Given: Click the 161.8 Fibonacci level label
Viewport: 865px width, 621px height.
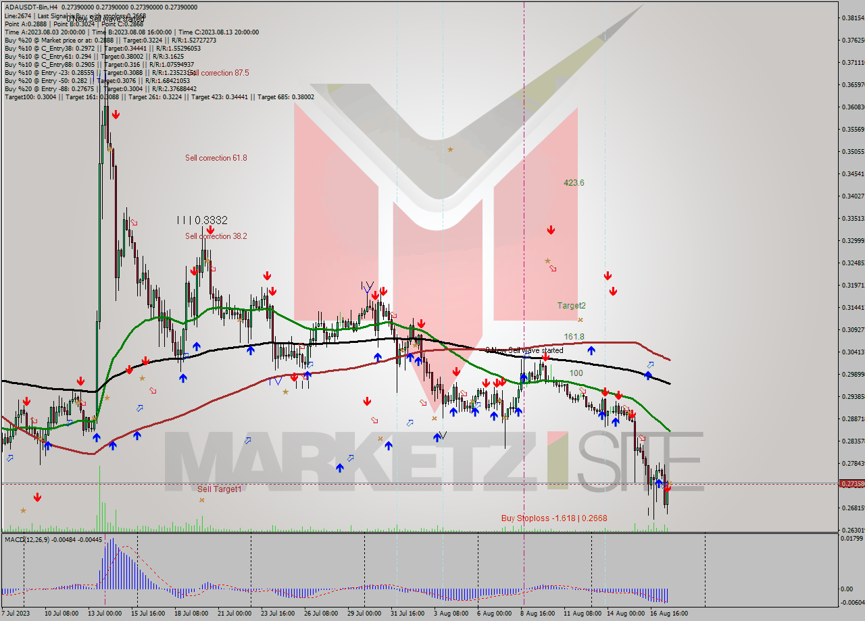Looking at the screenshot, I should (x=574, y=337).
